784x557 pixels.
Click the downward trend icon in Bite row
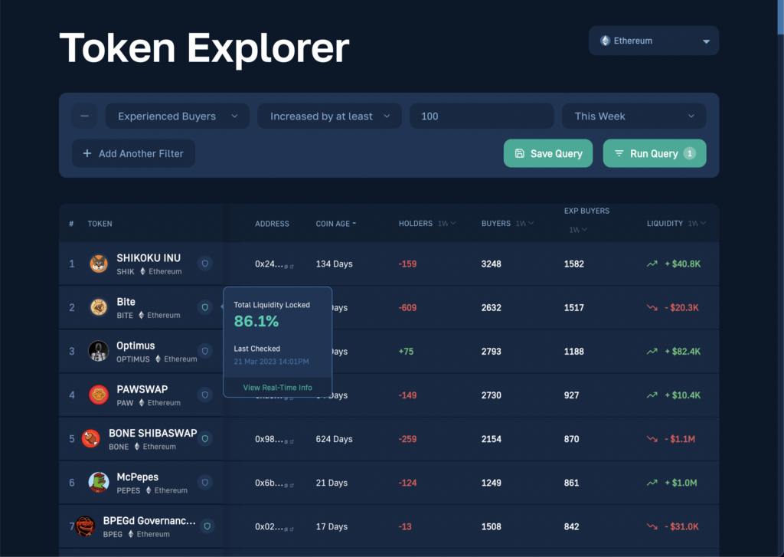(652, 307)
